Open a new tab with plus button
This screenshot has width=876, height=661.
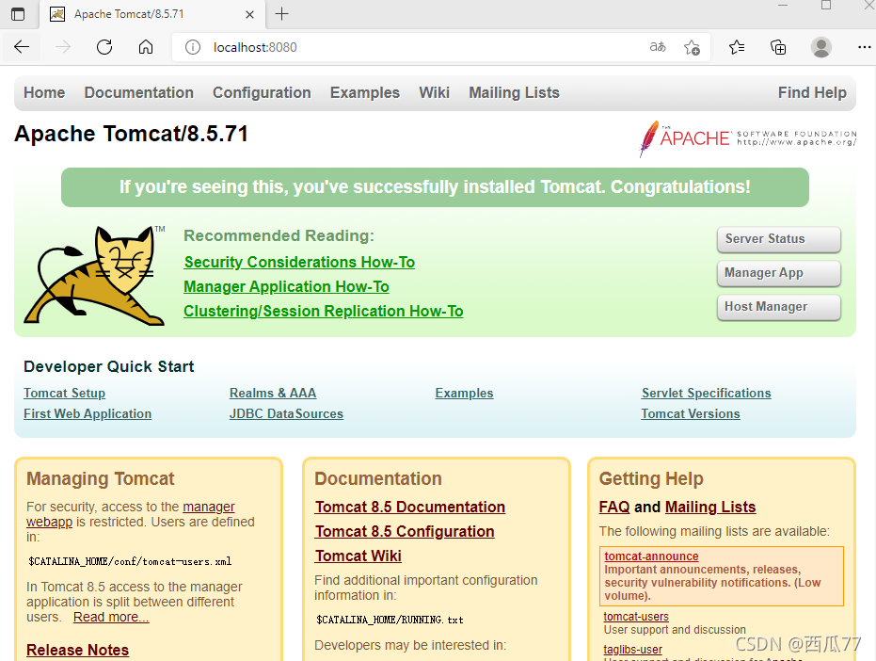[x=282, y=14]
